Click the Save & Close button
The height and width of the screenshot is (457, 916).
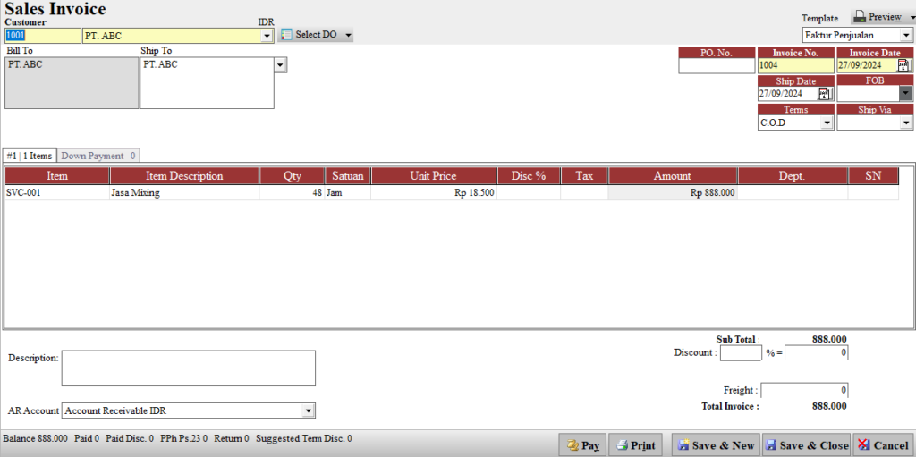coord(806,445)
